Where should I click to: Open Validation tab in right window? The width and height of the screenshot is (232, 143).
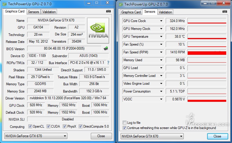(x=165, y=12)
